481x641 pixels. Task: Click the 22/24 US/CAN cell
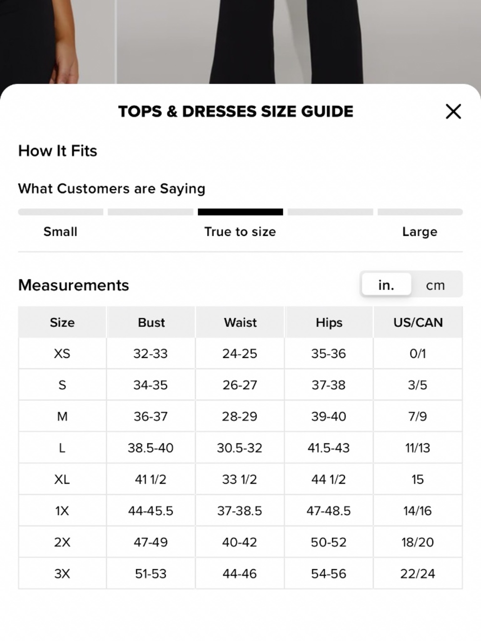click(x=418, y=574)
